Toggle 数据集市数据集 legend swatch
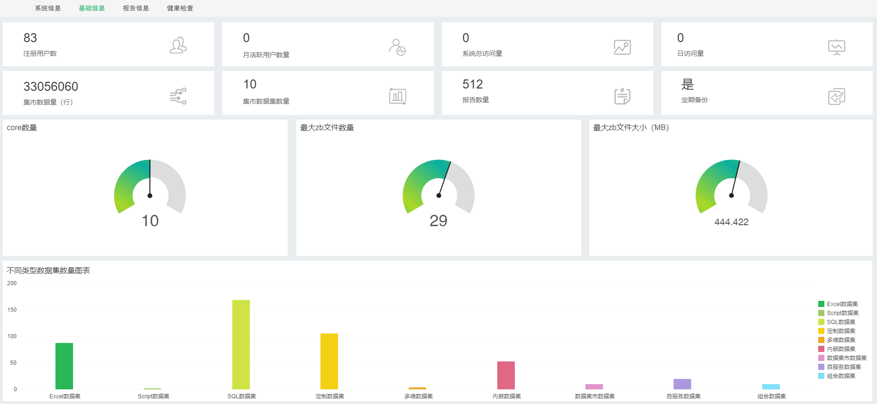The height and width of the screenshot is (404, 877). [821, 358]
